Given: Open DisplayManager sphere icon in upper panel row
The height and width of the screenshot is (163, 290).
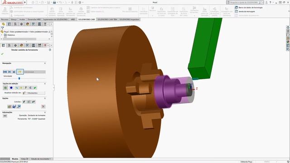Looking at the screenshot, I should pos(27,24).
